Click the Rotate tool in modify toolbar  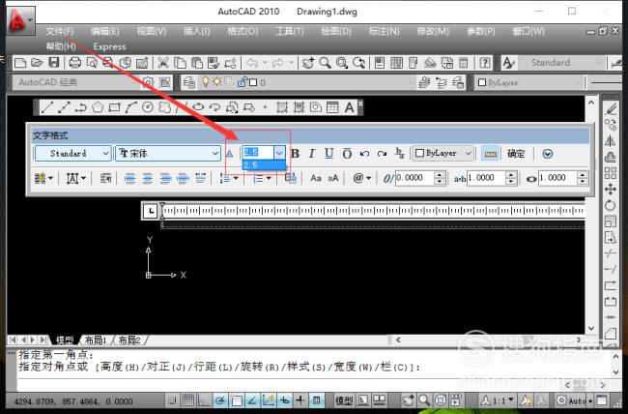pyautogui.click(x=610, y=205)
